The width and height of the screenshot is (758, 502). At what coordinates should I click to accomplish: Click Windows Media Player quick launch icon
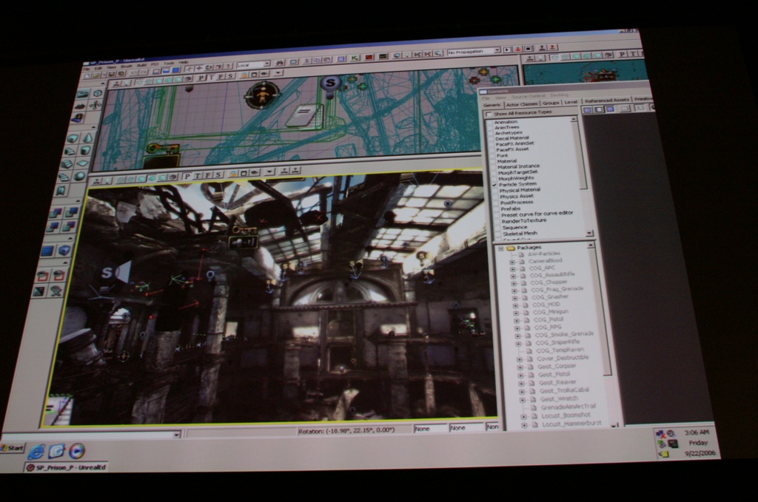(x=76, y=450)
